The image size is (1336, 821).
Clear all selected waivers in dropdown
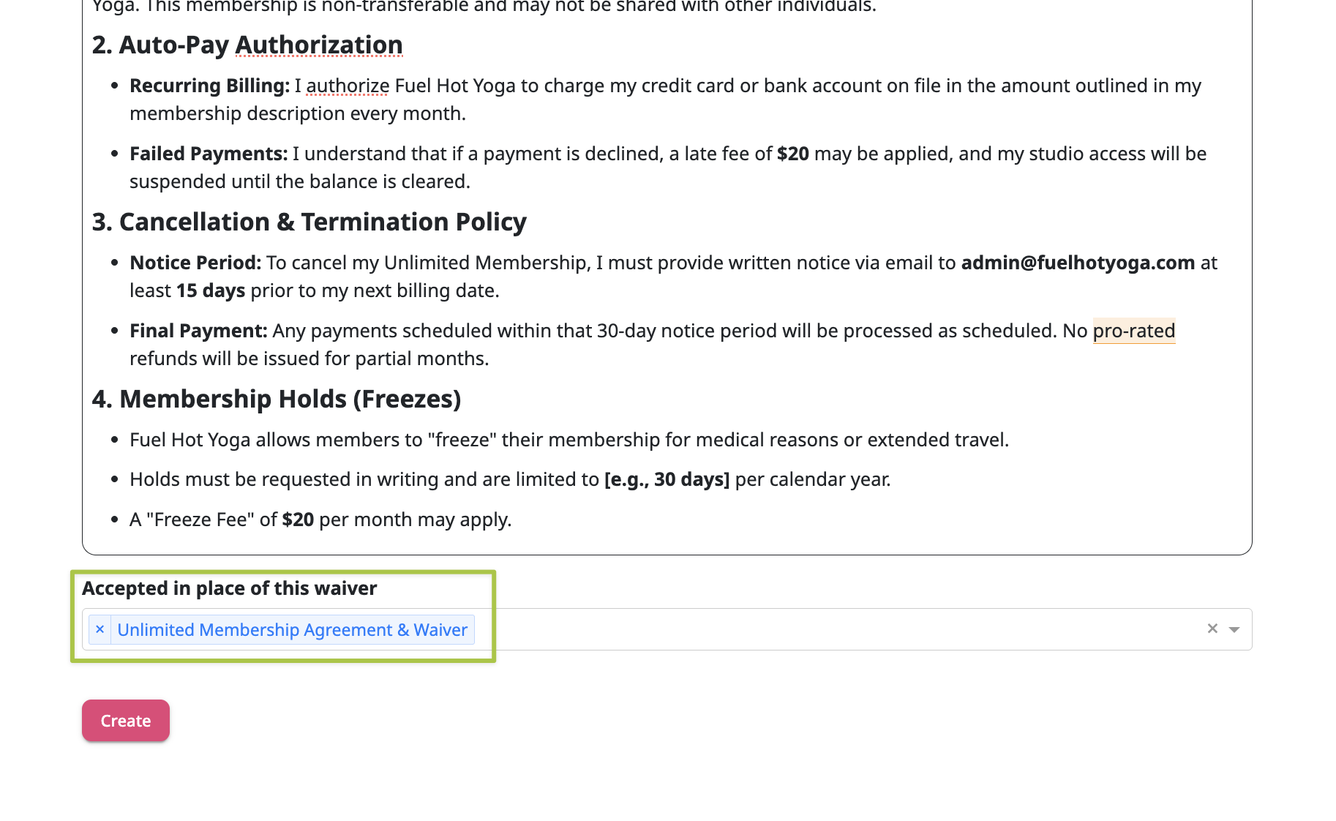1212,629
